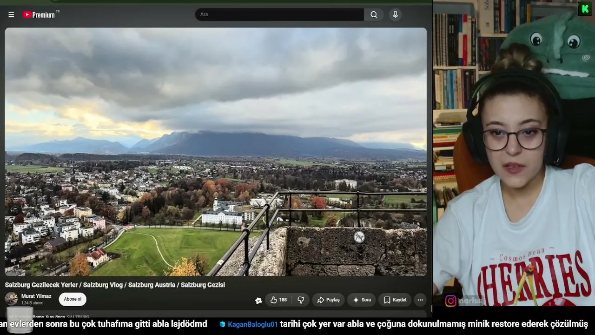Open Murat Yilmaz channel avatar
The width and height of the screenshot is (595, 335).
tap(12, 299)
